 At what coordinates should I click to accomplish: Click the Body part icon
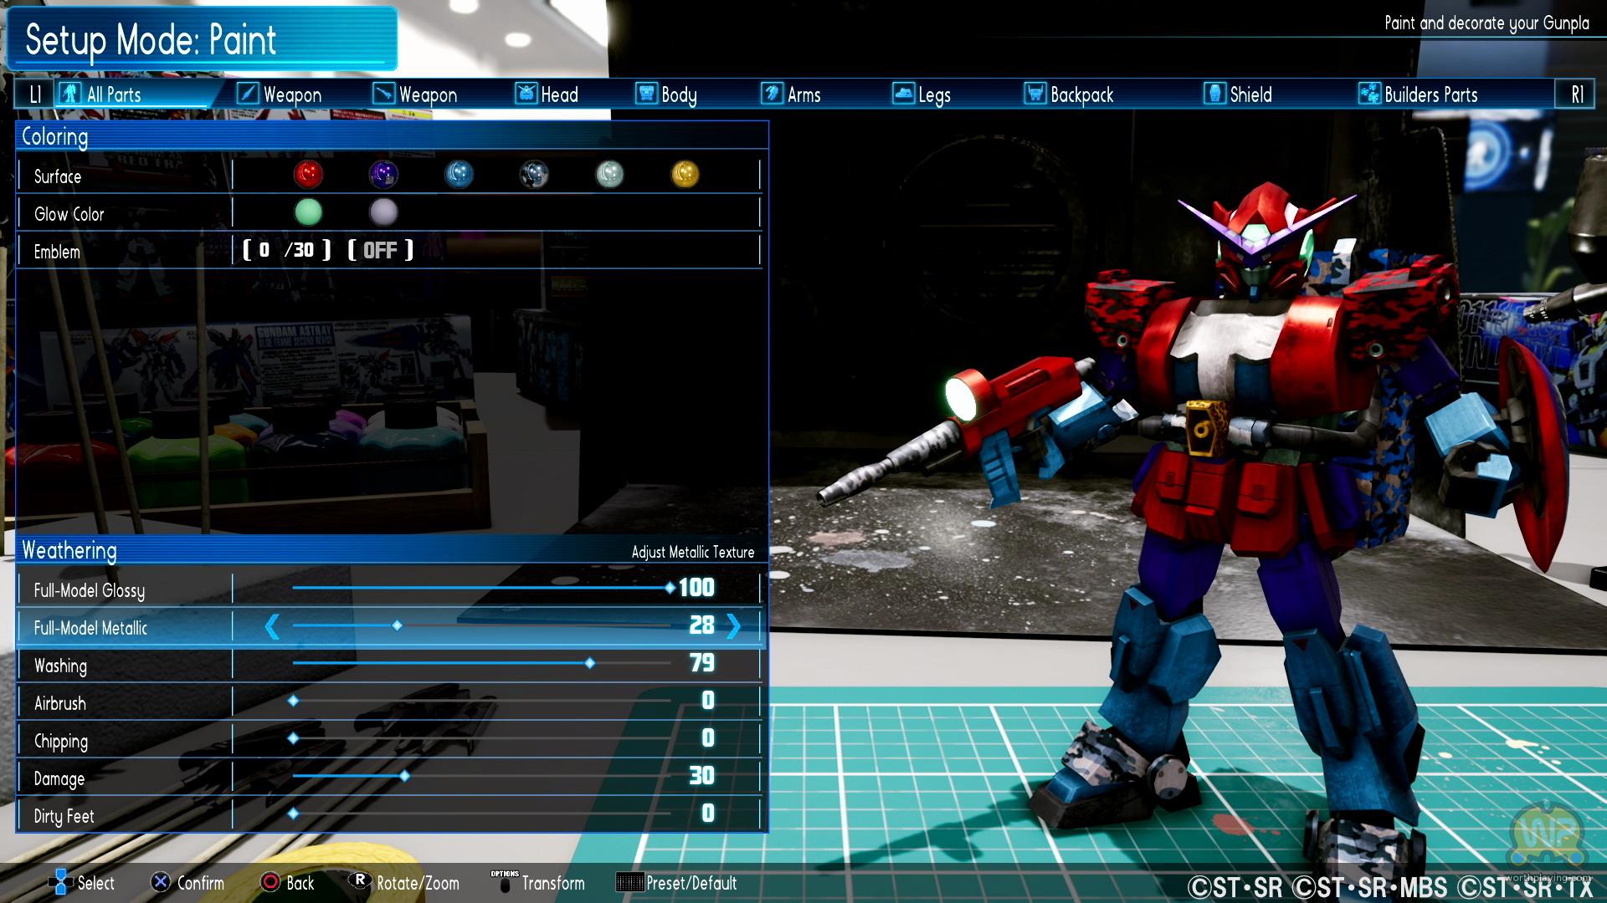pyautogui.click(x=646, y=94)
